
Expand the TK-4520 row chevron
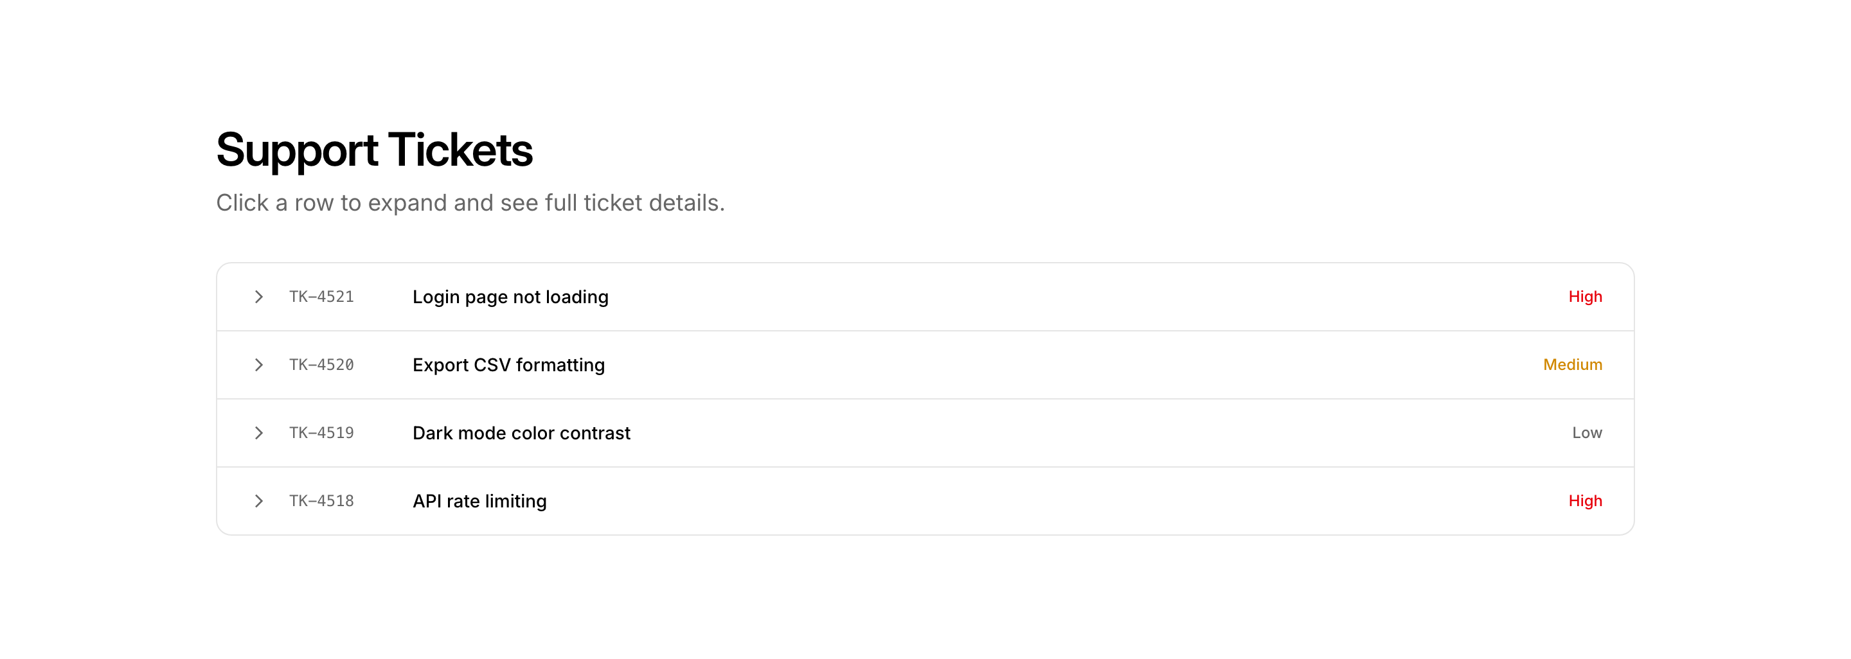(x=258, y=365)
